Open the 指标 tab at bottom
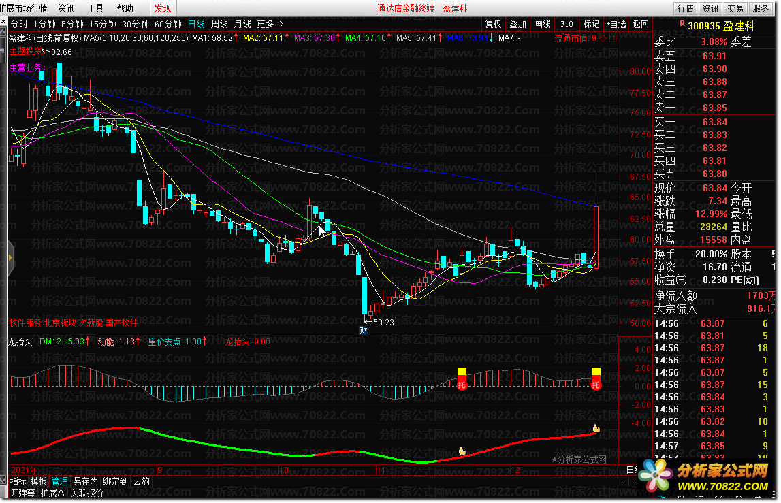The image size is (781, 503). [x=18, y=481]
